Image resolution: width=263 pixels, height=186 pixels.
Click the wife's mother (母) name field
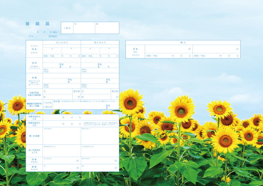(x=97, y=97)
